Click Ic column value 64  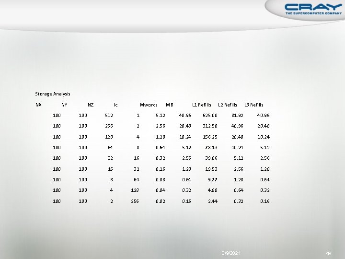point(137,180)
